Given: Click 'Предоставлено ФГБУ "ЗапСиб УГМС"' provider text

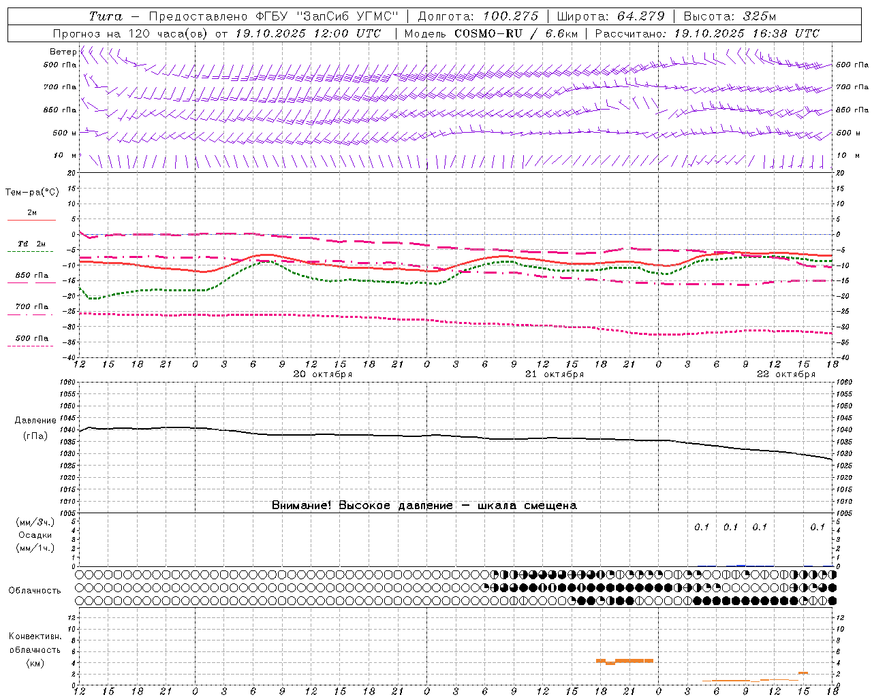Looking at the screenshot, I should [x=273, y=16].
